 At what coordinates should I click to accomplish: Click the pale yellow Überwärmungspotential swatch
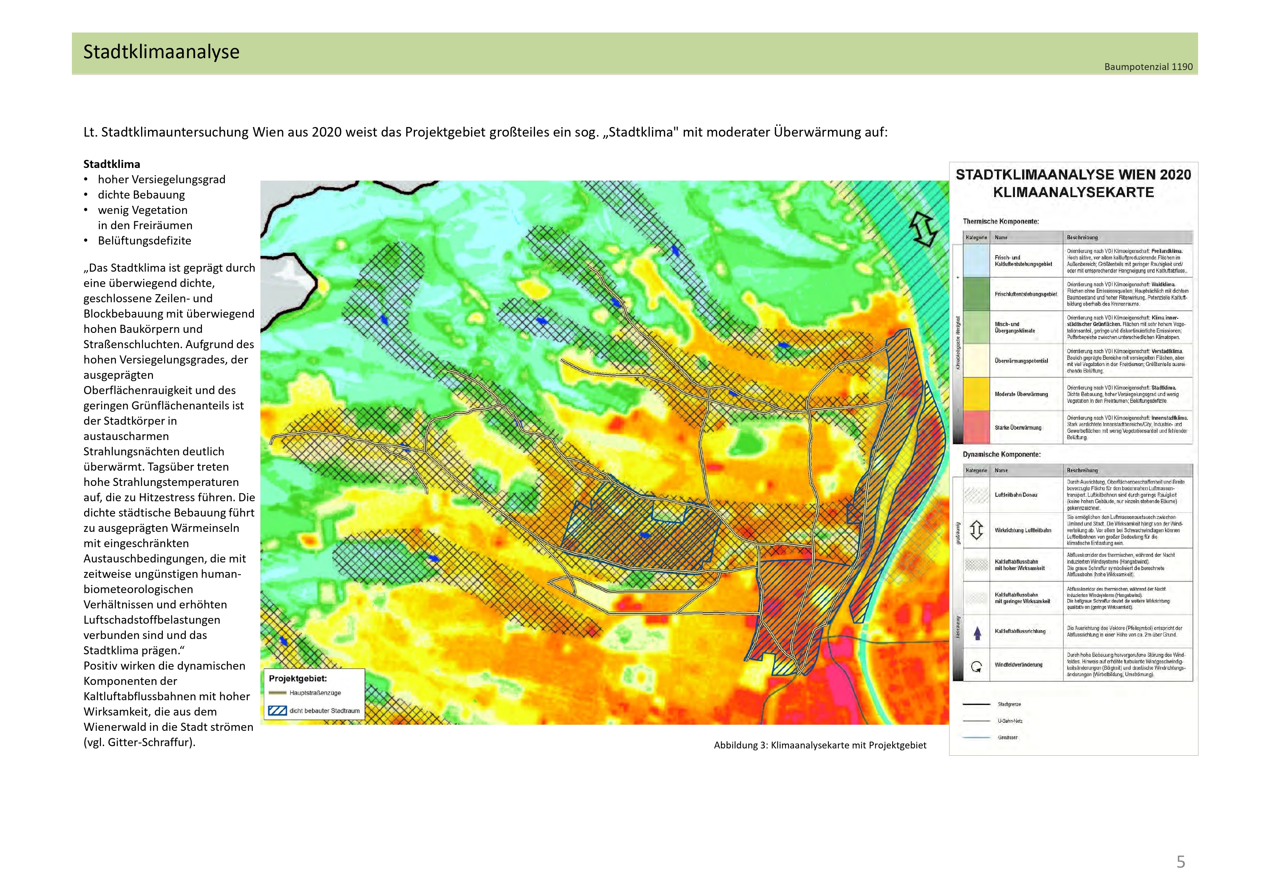pos(976,361)
